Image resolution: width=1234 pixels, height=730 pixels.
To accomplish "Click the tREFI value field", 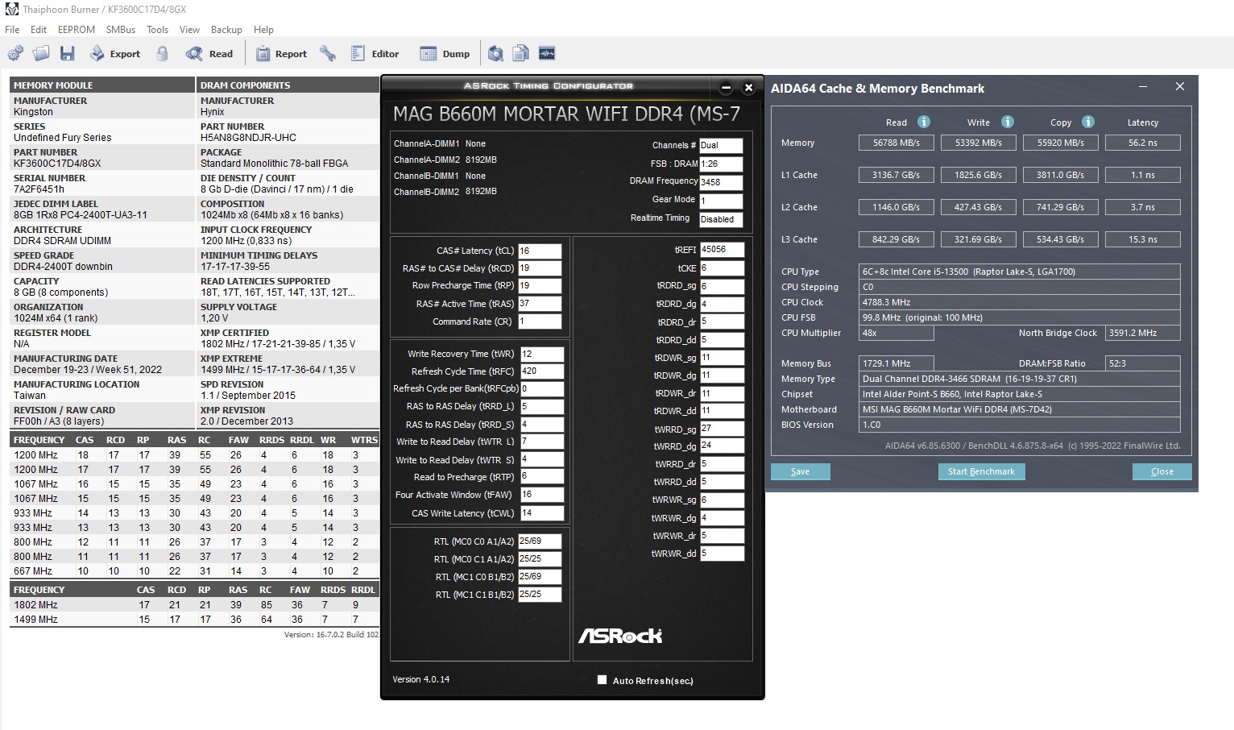I will pyautogui.click(x=722, y=250).
